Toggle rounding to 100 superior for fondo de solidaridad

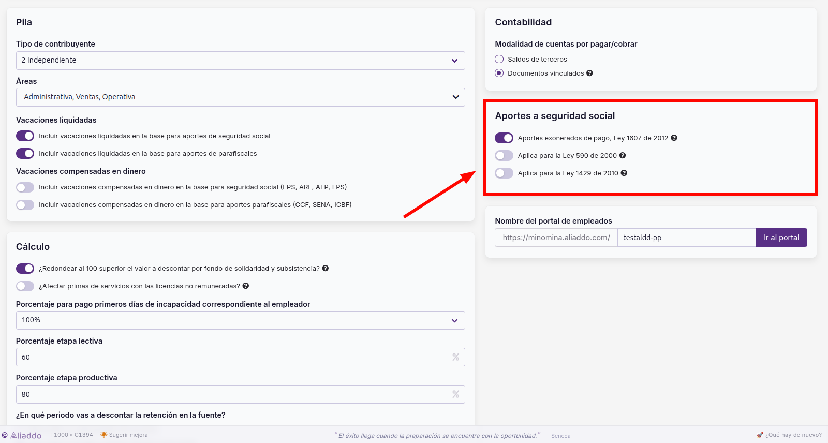(x=25, y=269)
